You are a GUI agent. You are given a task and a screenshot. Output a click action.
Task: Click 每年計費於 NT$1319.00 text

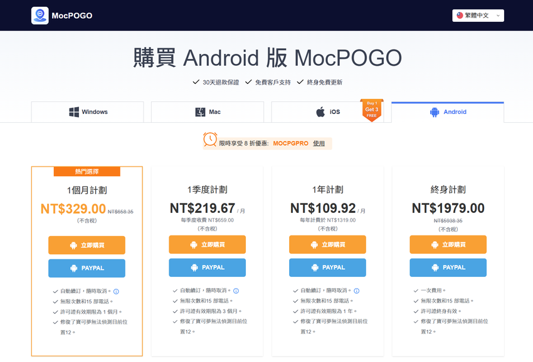coord(328,220)
